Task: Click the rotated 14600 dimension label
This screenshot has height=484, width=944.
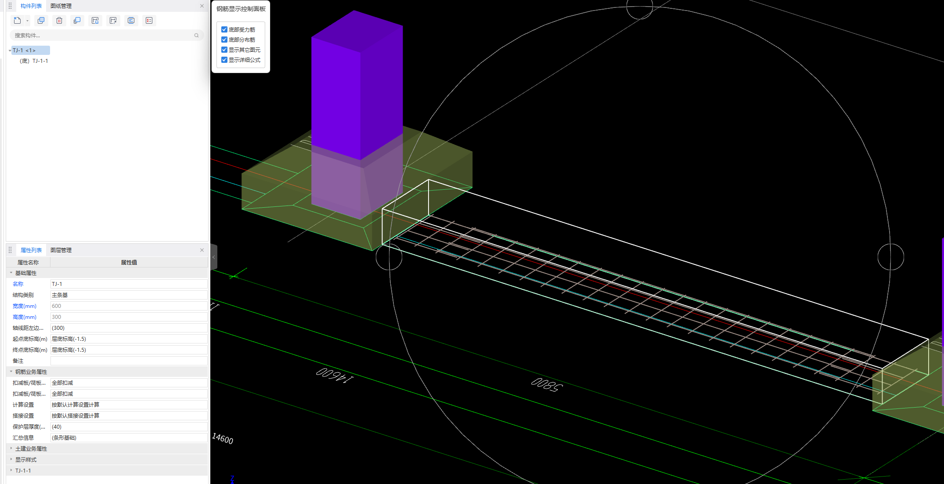Action: (335, 376)
